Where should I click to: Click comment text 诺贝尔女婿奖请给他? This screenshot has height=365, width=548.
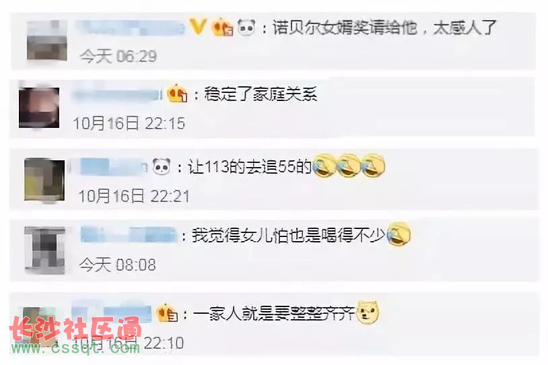click(345, 27)
